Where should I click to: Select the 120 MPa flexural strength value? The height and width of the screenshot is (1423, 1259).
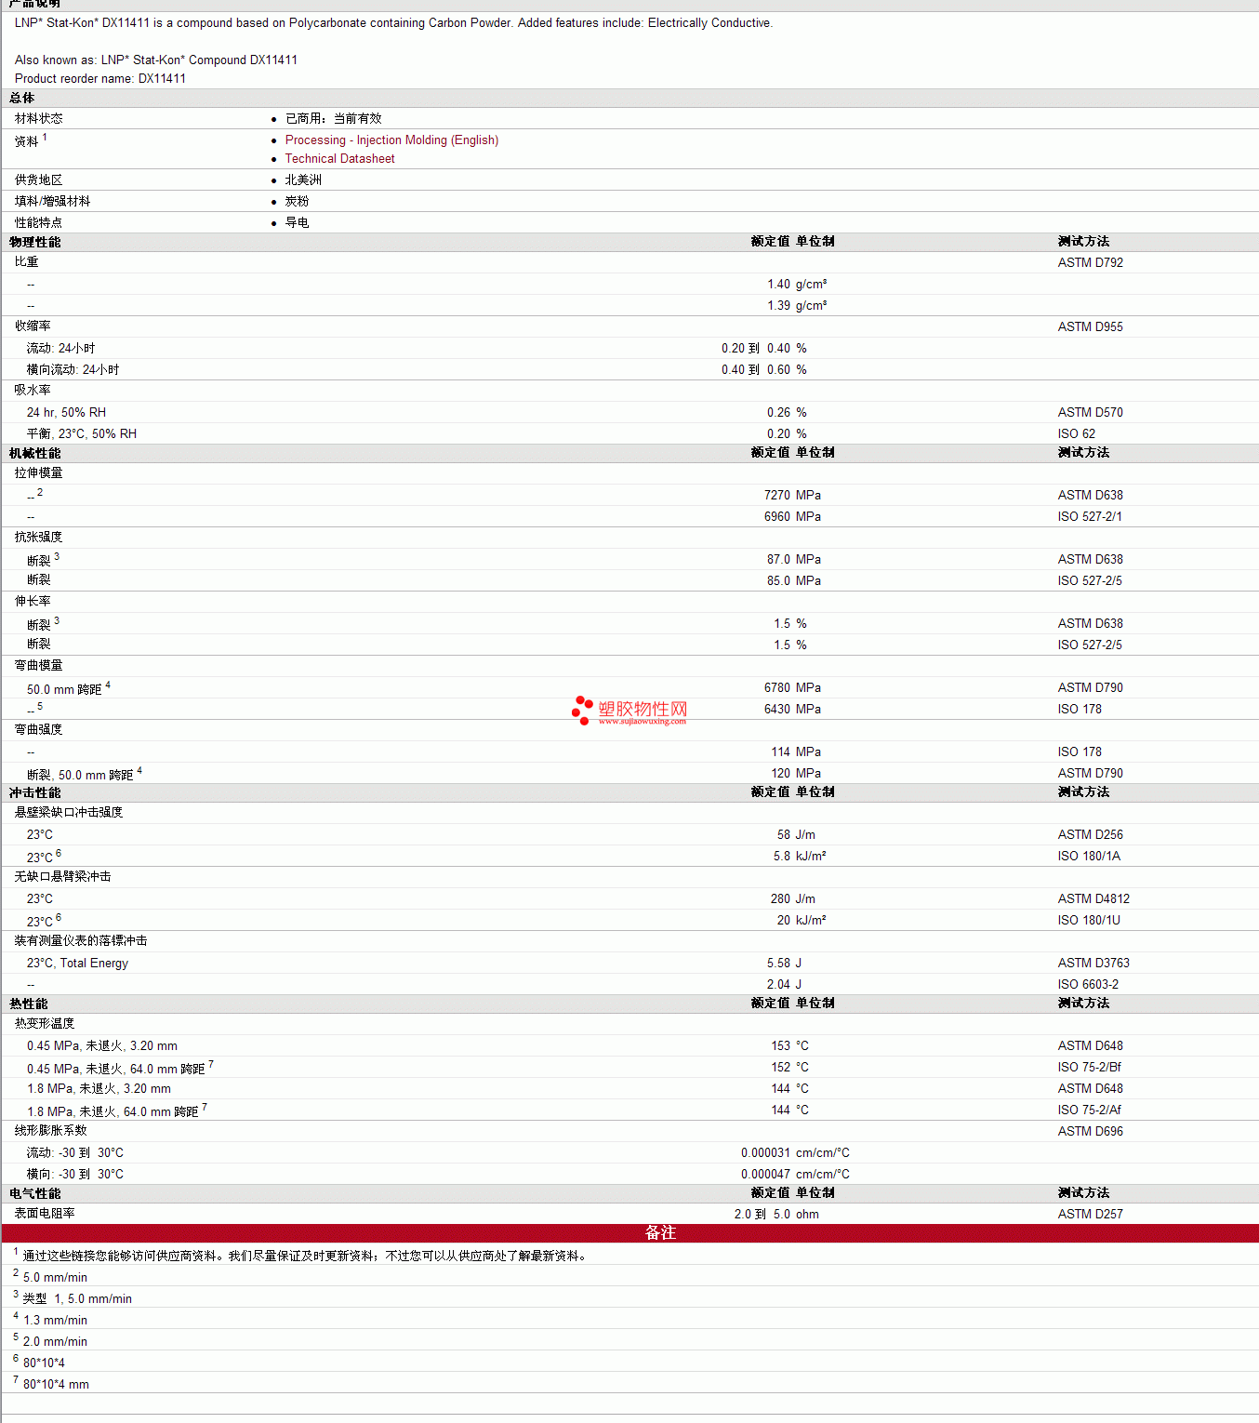point(796,774)
